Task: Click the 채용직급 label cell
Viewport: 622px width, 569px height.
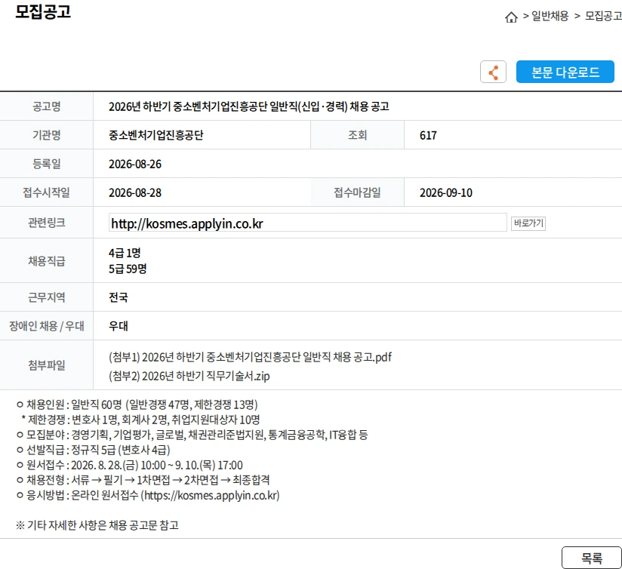Action: (46, 261)
